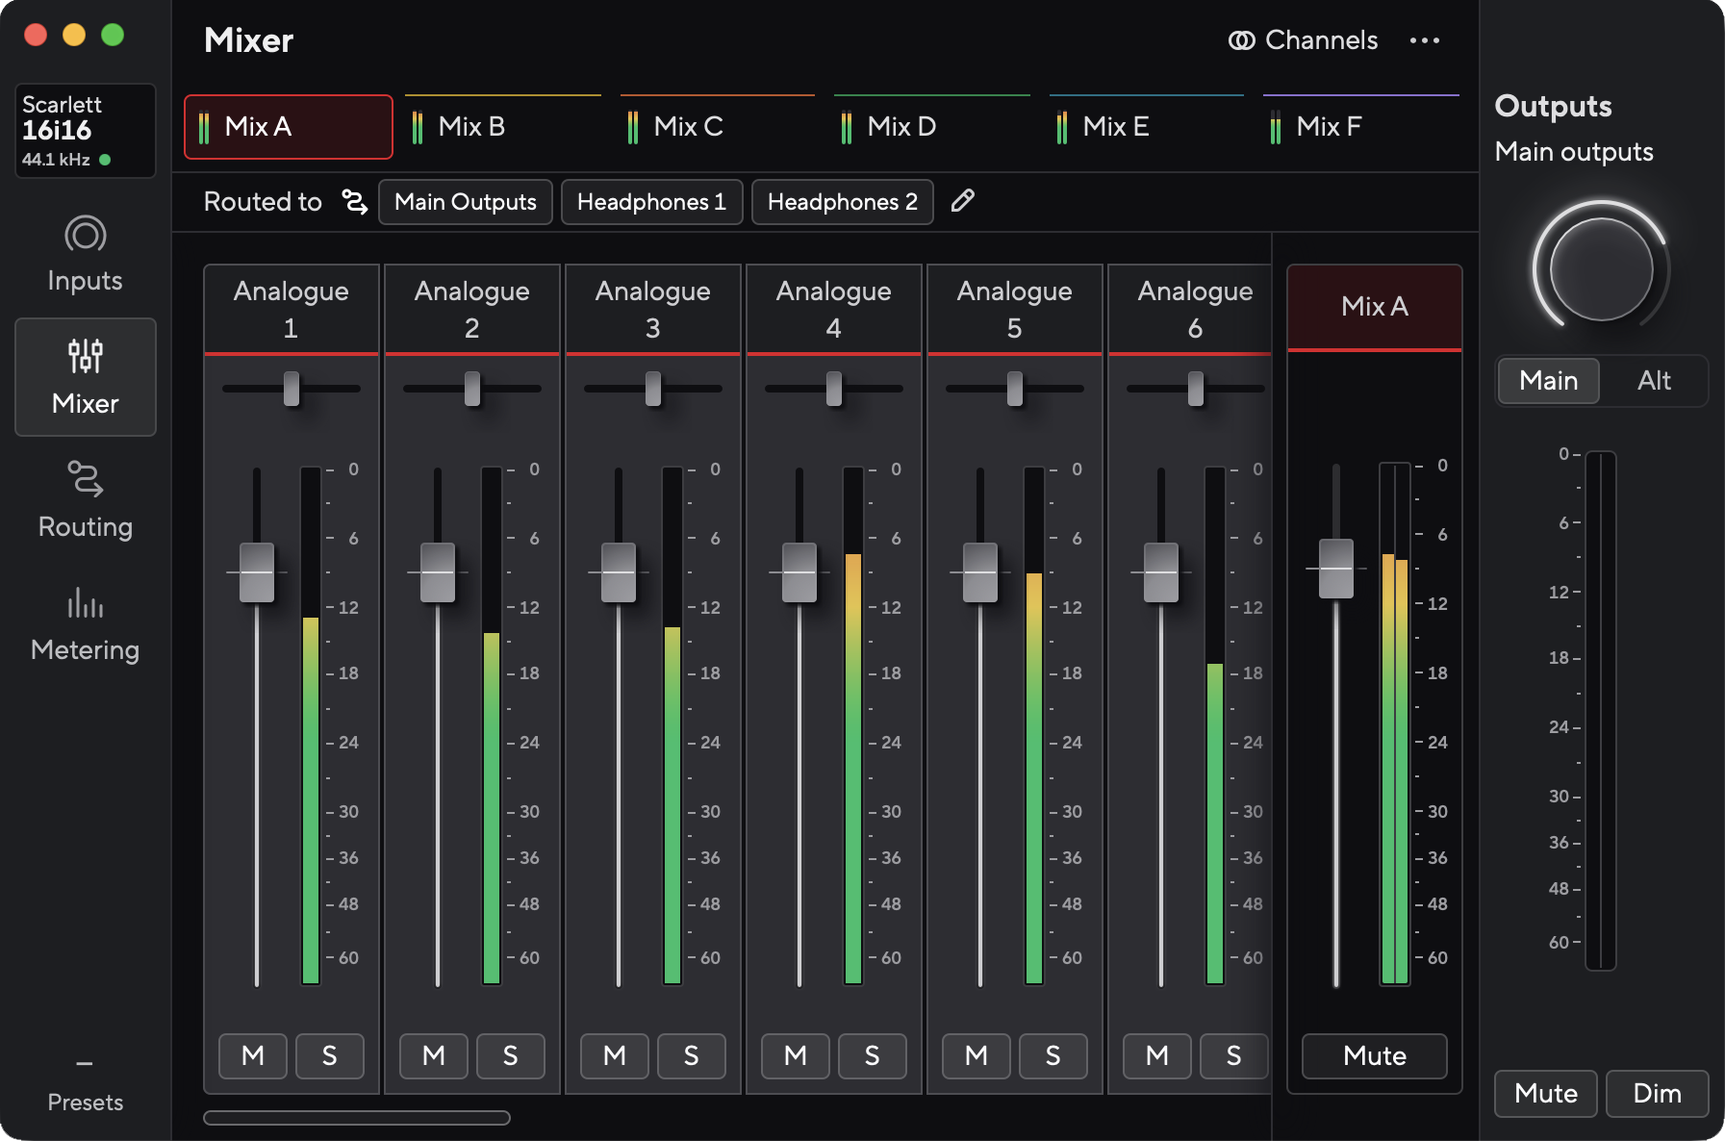Mute the Mix A master channel
This screenshot has width=1725, height=1141.
pos(1375,1056)
